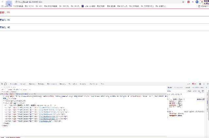Open the DevTools three-dot menu

pyautogui.click(x=204, y=84)
